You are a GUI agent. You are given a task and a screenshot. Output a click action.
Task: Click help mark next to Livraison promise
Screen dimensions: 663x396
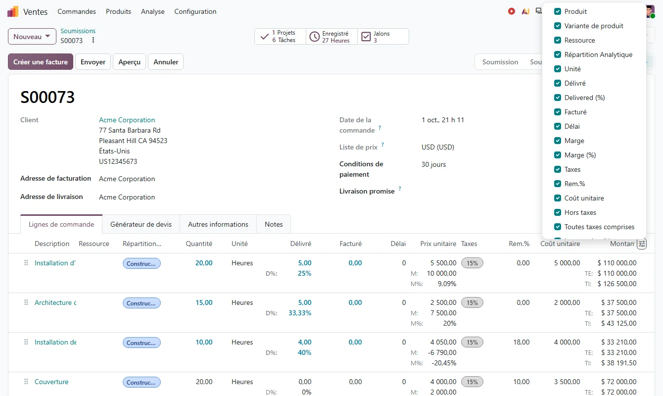tap(400, 189)
